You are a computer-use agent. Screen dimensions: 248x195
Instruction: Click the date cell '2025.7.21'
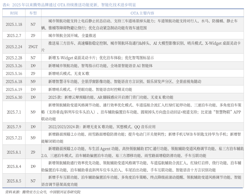(14, 138)
